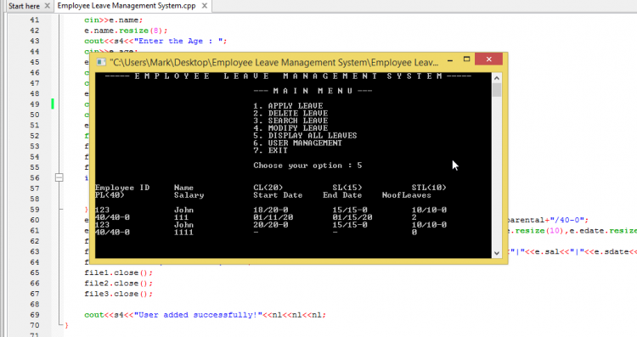Minimize the console window

tap(450, 60)
